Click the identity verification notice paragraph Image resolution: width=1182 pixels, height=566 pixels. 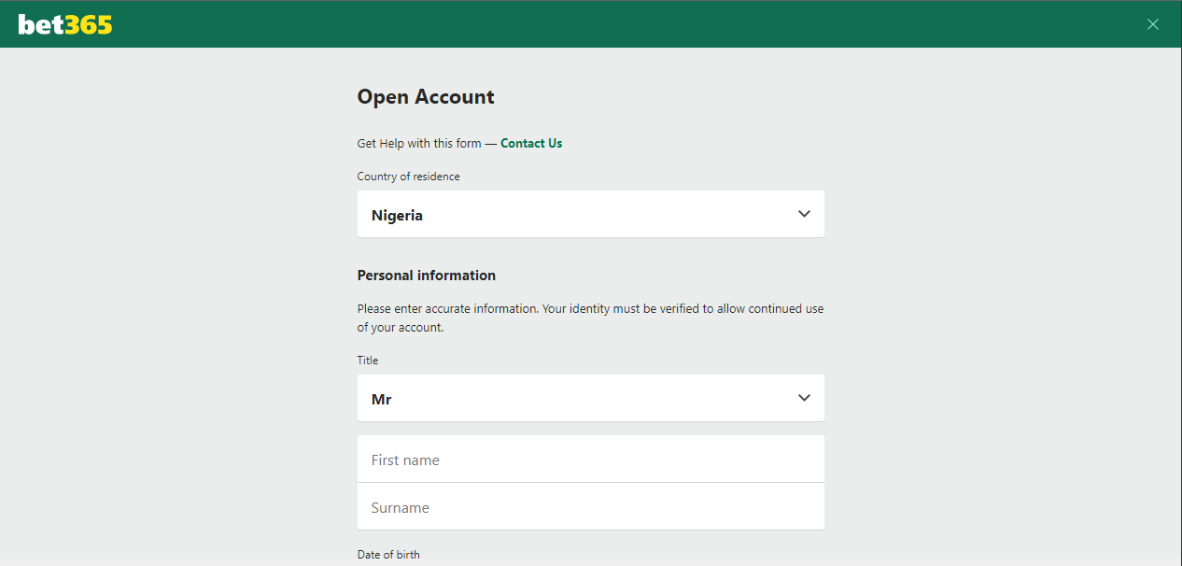(x=590, y=318)
